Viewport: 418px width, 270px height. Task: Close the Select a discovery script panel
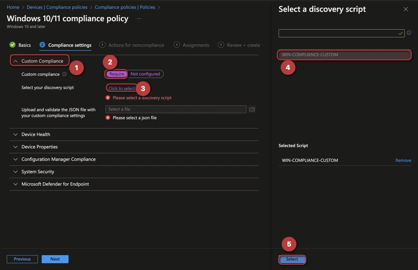tap(406, 9)
